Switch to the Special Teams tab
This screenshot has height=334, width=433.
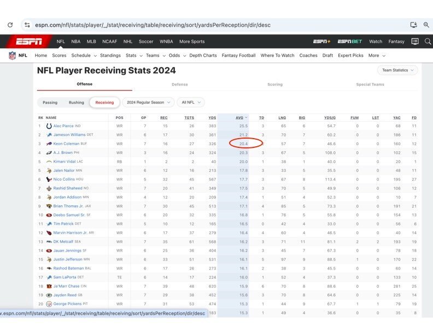tap(370, 85)
